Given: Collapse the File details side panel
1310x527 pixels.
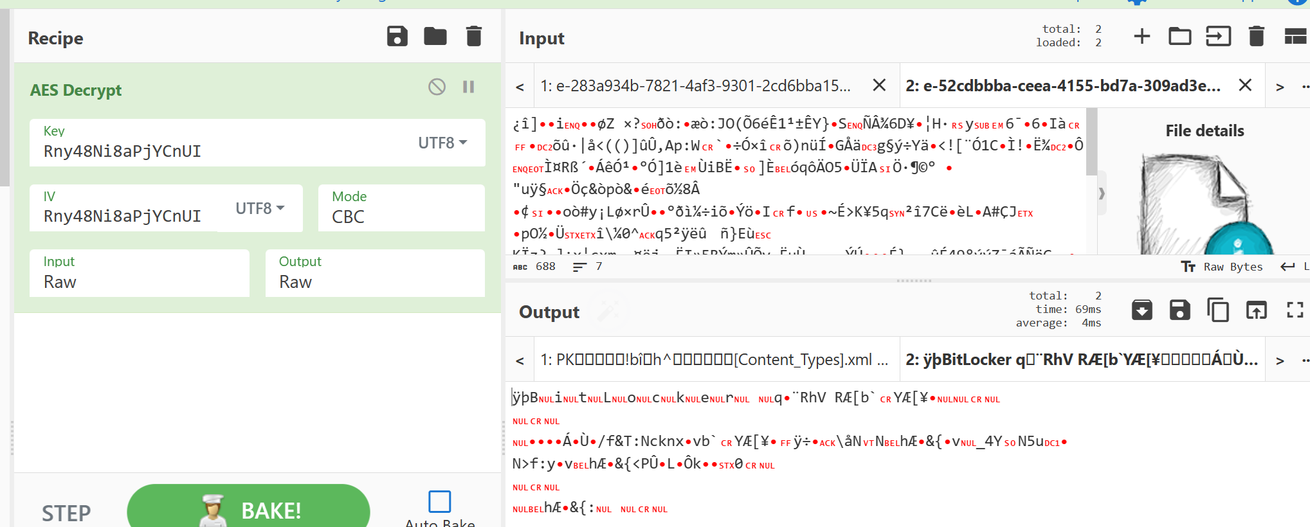Looking at the screenshot, I should coord(1102,193).
